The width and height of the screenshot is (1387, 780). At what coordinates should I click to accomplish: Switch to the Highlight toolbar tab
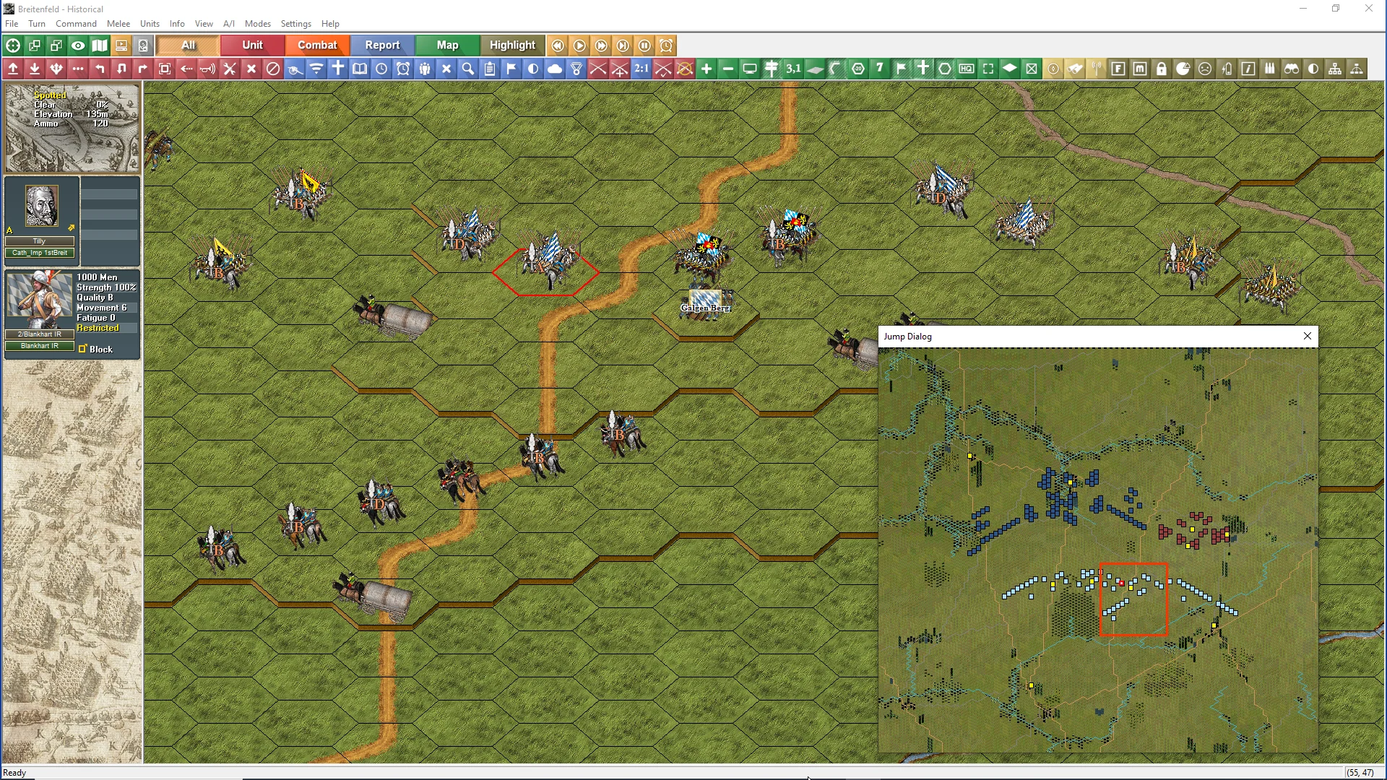click(x=512, y=45)
